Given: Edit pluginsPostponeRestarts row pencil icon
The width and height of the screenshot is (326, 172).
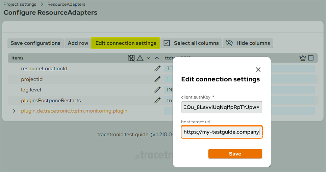Looking at the screenshot, I should pos(157,100).
